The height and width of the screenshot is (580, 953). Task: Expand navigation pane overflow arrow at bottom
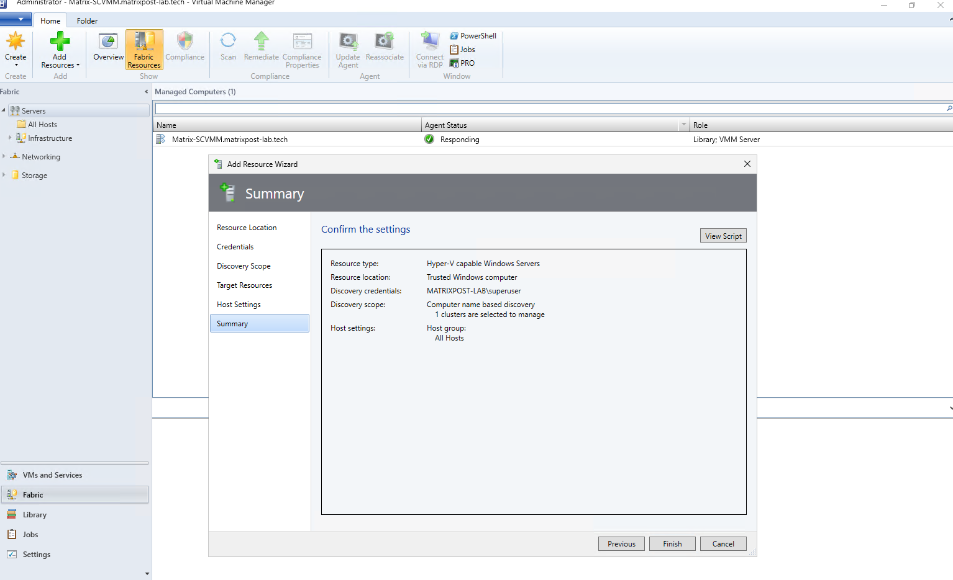coord(147,574)
